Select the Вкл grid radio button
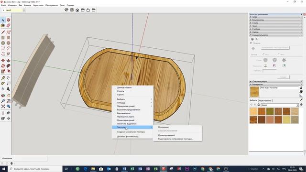The width and height of the screenshot is (306, 172). 263,54
